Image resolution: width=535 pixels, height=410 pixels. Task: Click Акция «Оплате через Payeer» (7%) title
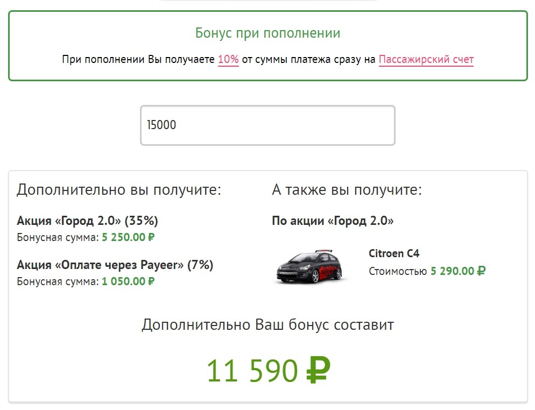115,265
